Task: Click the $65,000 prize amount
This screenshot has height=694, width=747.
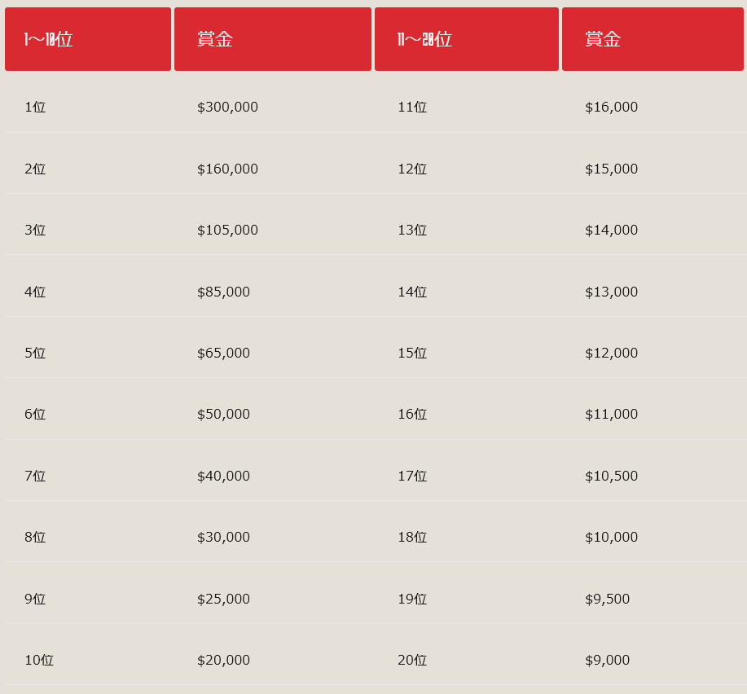Action: (223, 354)
